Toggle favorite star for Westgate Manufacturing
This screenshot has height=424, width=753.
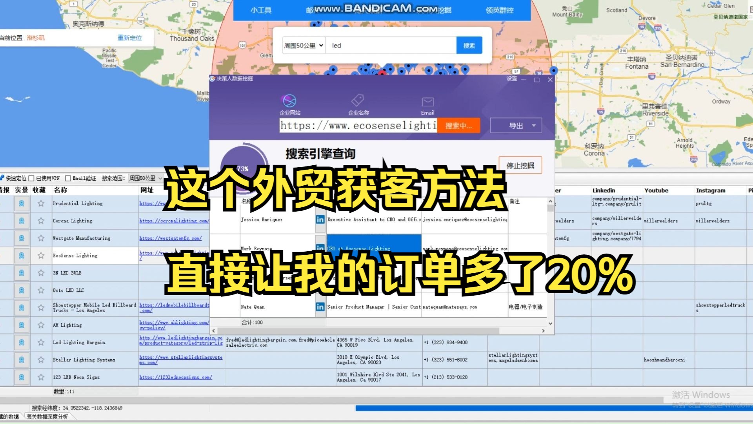[41, 238]
